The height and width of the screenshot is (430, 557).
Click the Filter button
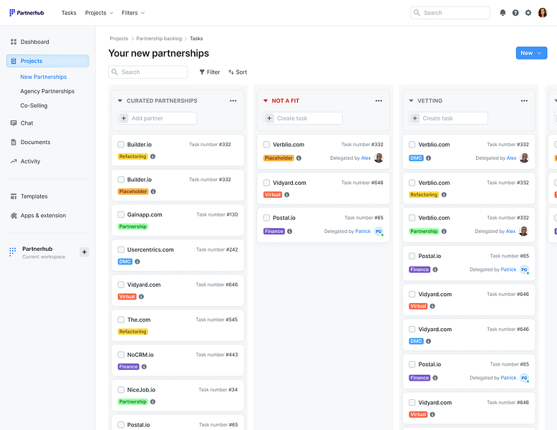[210, 72]
